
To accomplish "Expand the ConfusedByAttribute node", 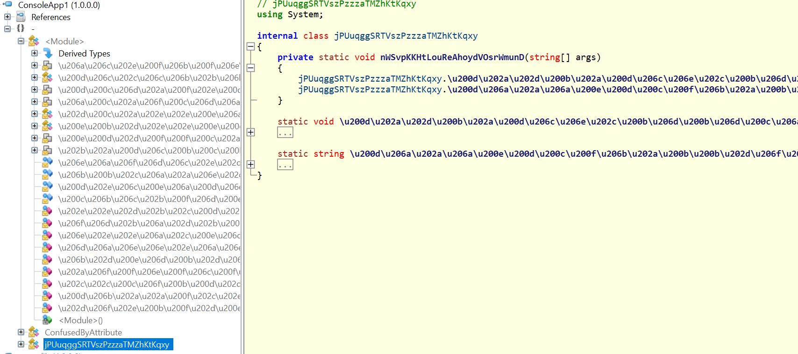I will 21,332.
